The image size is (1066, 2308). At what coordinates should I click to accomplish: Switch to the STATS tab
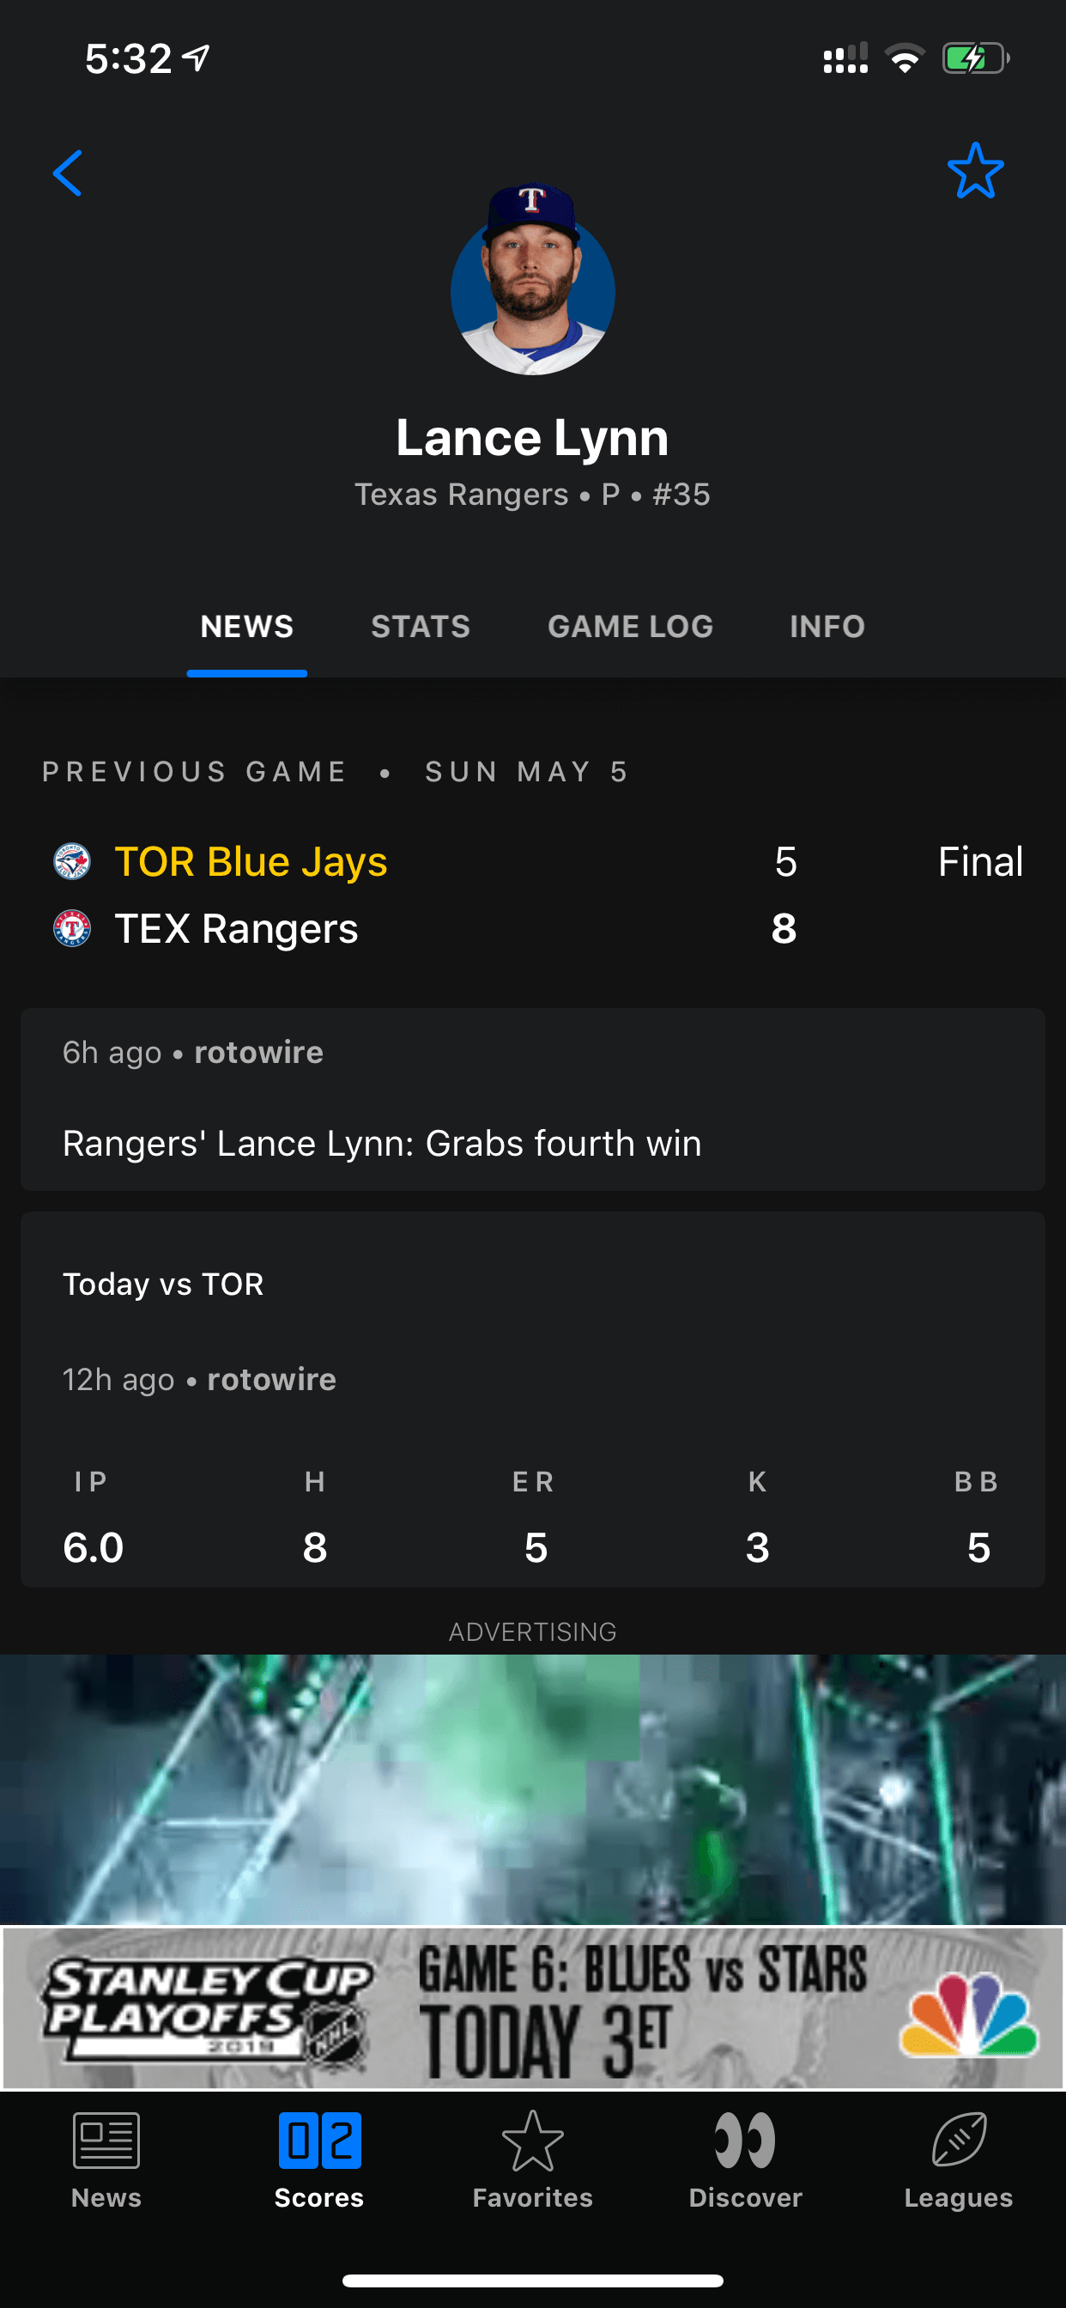pyautogui.click(x=420, y=626)
